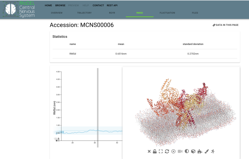Open the Files tab
This screenshot has height=159, width=249.
[x=195, y=13]
